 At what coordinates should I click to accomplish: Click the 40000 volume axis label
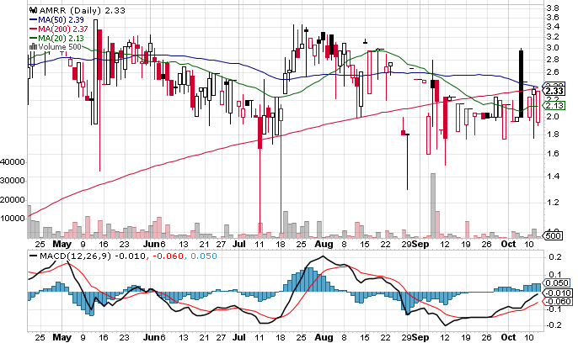[x=13, y=161]
